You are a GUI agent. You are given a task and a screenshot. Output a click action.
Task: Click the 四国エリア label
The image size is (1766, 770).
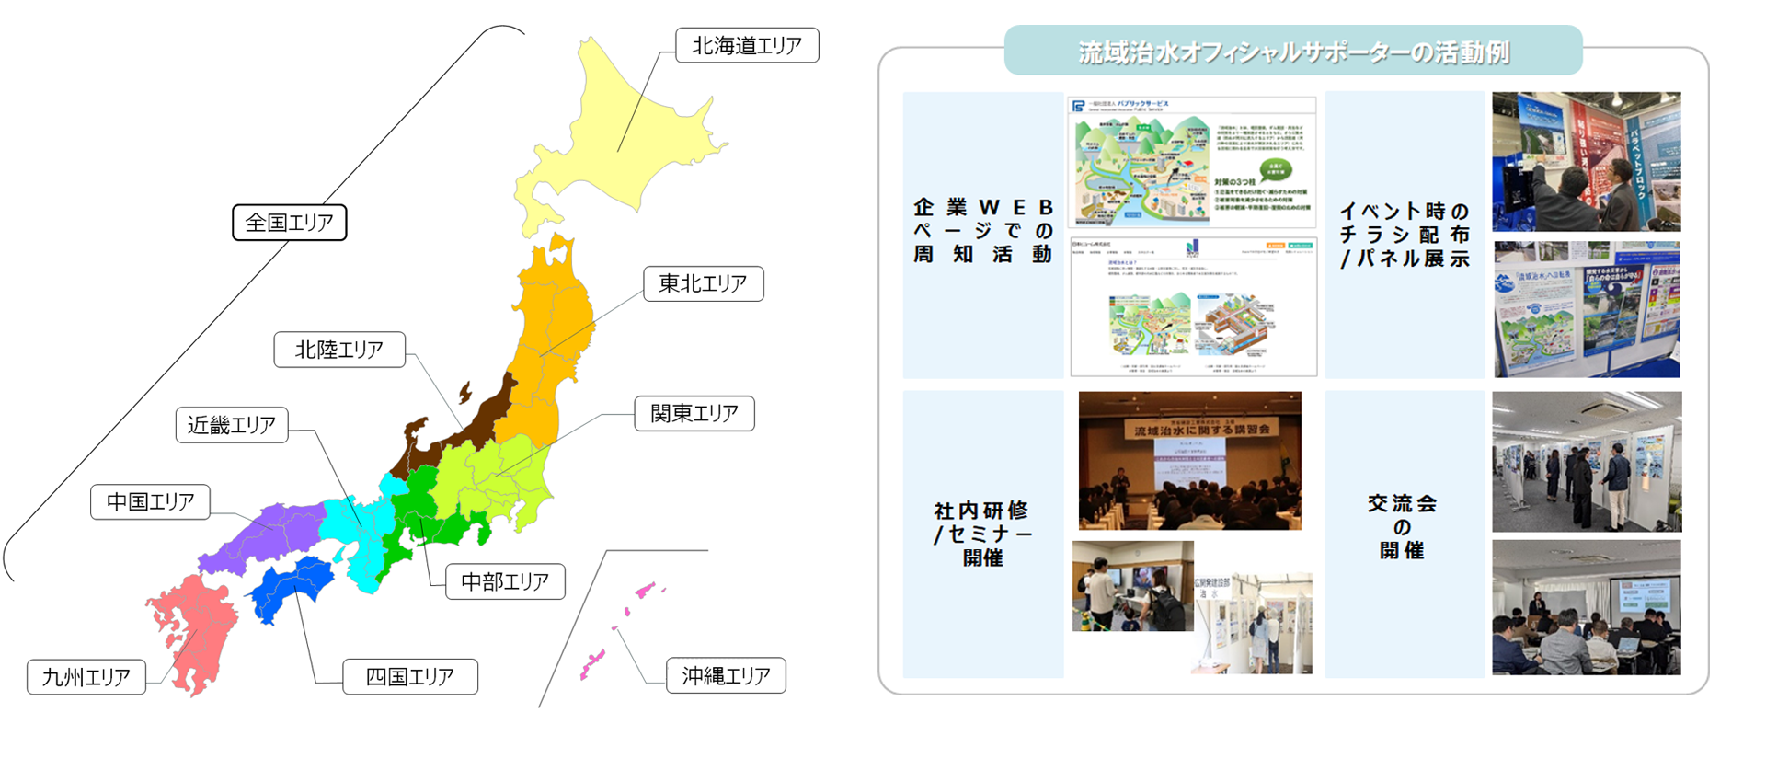[x=409, y=677]
